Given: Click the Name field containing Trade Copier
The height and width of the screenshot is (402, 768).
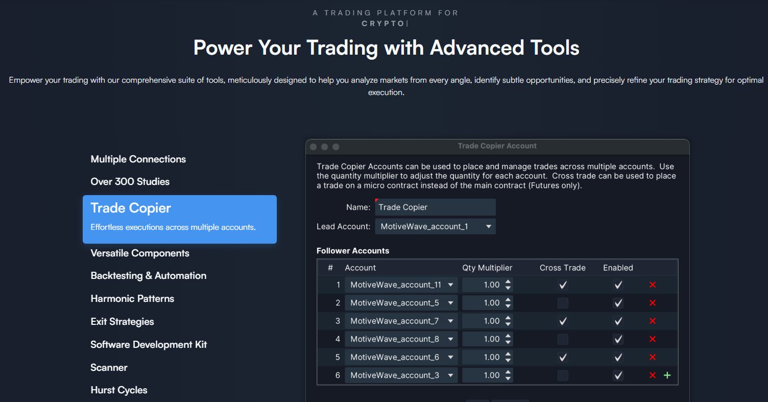Looking at the screenshot, I should [435, 207].
